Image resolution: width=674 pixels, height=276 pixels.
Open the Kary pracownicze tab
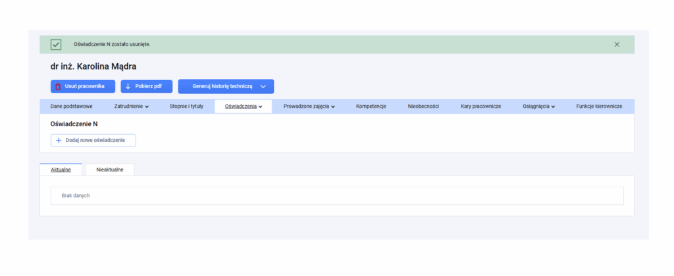[481, 106]
